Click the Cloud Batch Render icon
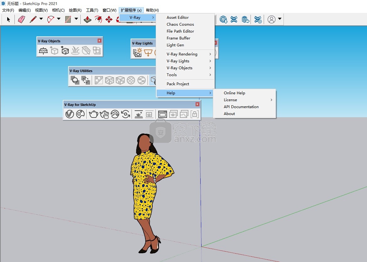The image size is (367, 262). tap(184, 114)
